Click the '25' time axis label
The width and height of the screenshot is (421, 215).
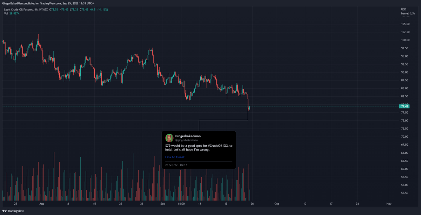tap(15, 203)
